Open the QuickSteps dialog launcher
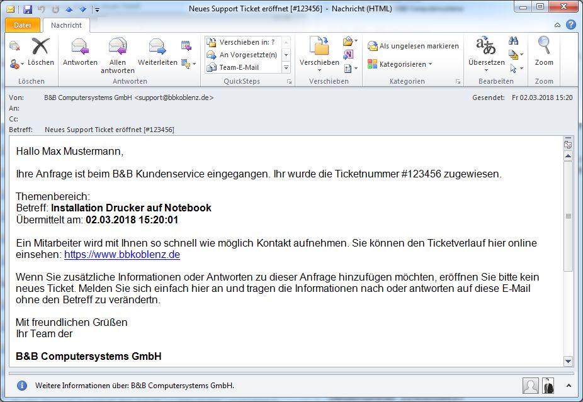The width and height of the screenshot is (583, 402). [x=289, y=81]
